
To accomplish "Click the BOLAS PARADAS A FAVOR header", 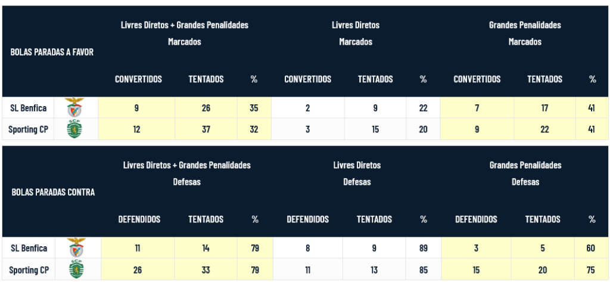I will coord(52,52).
